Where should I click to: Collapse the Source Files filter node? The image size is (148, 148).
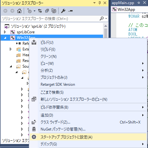[11, 66]
